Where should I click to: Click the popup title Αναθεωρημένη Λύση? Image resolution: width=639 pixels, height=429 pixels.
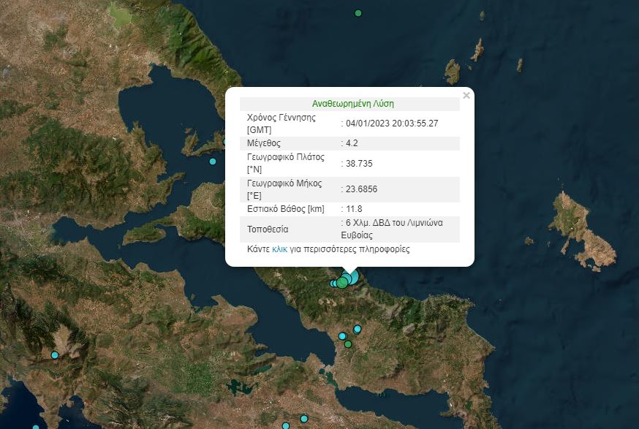point(349,103)
